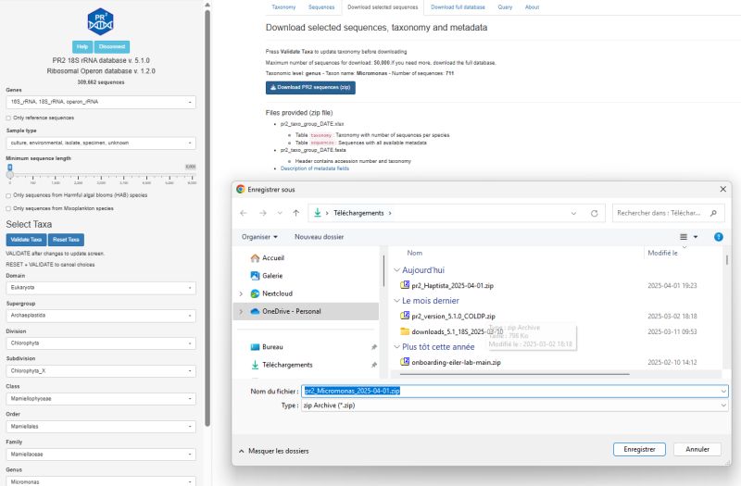Click the pin icon next to Téléchargements
The image size is (741, 486).
(x=374, y=365)
